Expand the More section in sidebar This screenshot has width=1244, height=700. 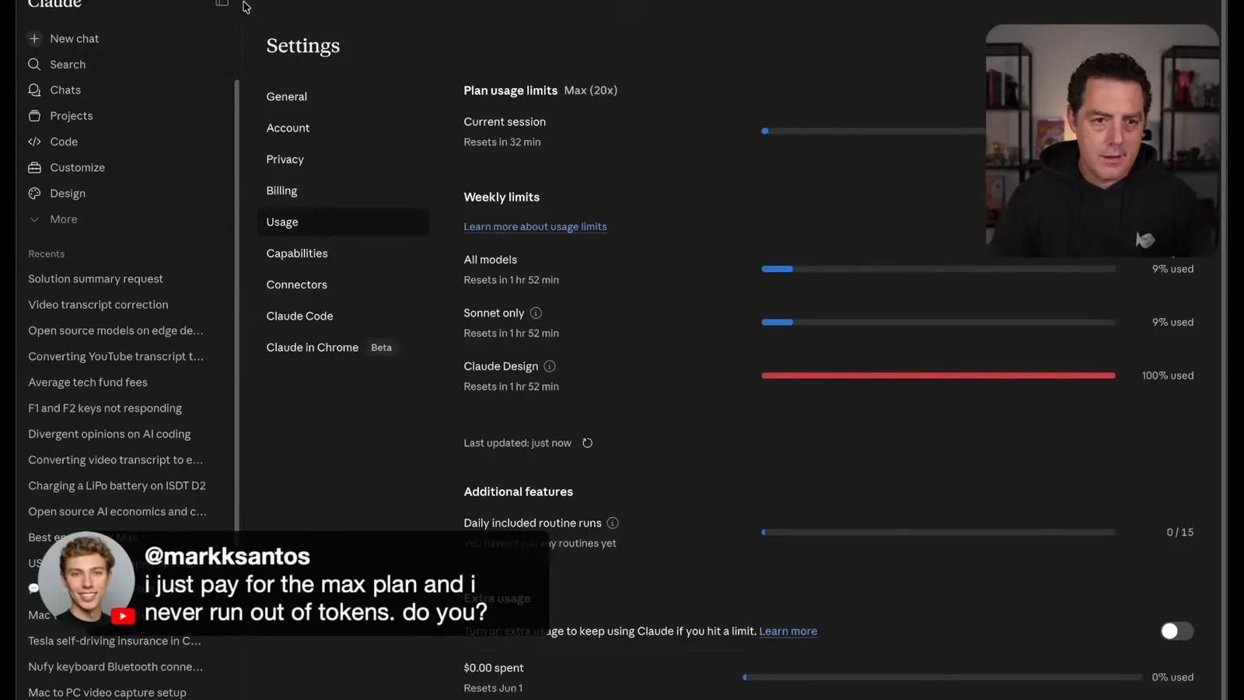pyautogui.click(x=53, y=219)
